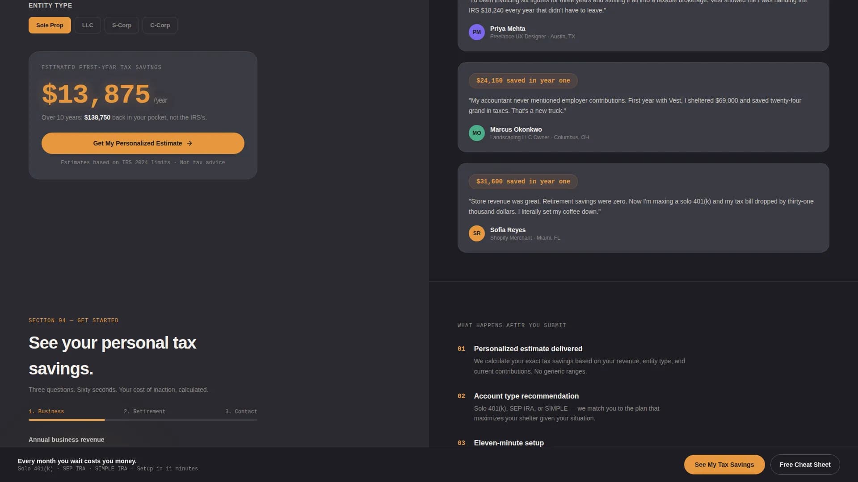Screen dimensions: 858x482
Task: Click Get My Personalized Estimate
Action: [x=143, y=143]
